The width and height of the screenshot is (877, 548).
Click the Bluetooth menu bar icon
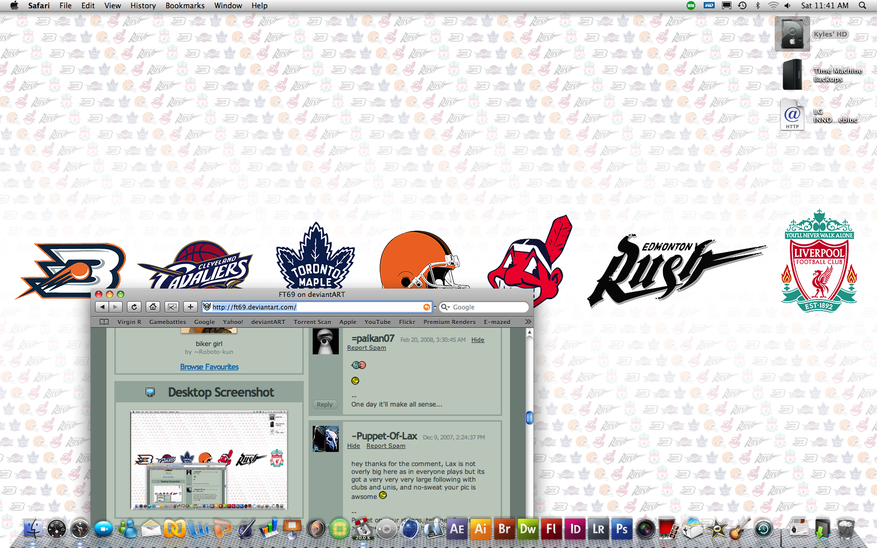pos(758,6)
